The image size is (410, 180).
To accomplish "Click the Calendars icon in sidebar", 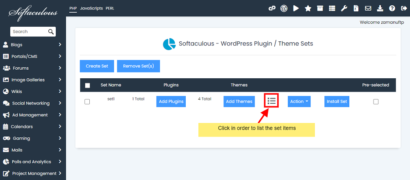I will (5, 127).
